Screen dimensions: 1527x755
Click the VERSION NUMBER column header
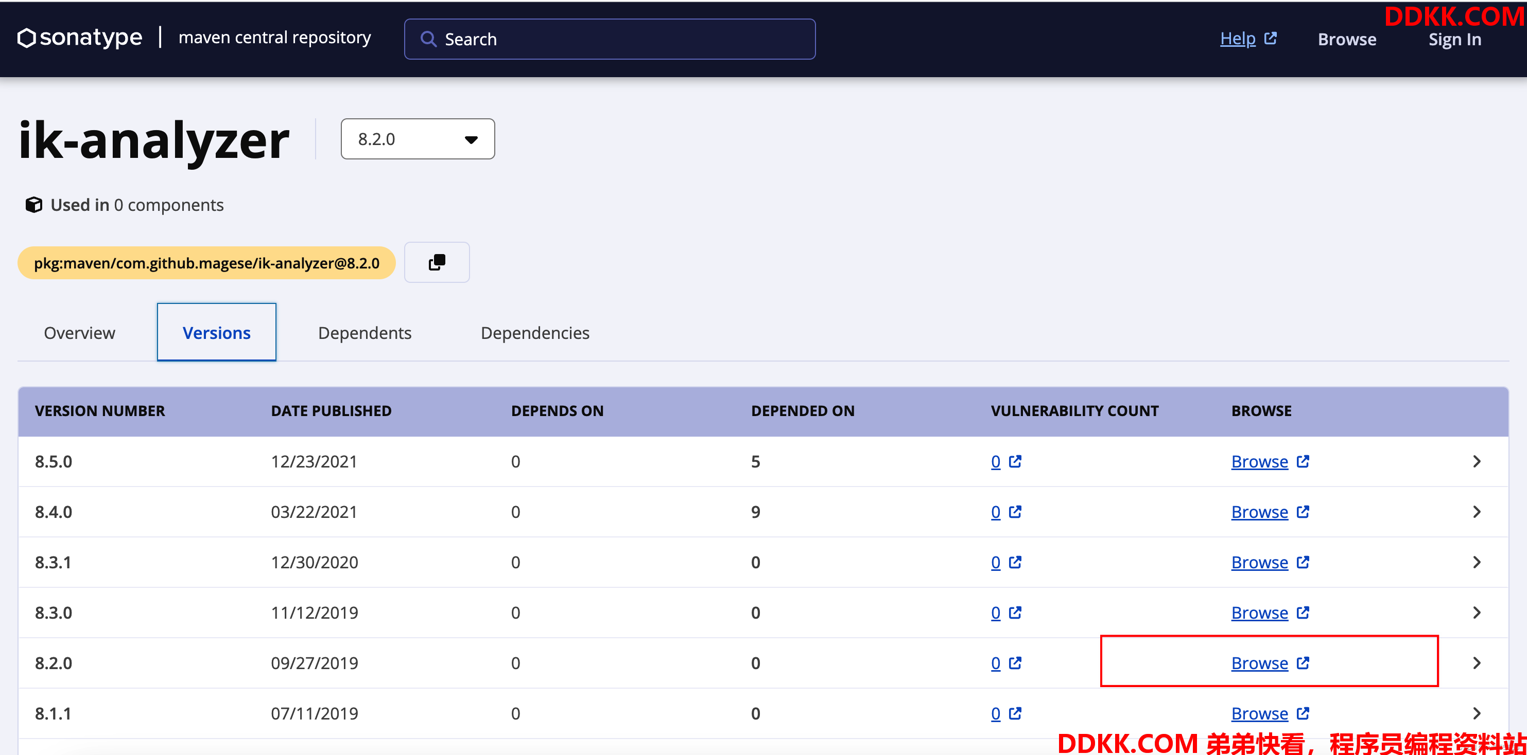(99, 411)
